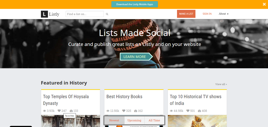
Task: Click heart icon on Historical TV shows card
Action: tap(188, 111)
